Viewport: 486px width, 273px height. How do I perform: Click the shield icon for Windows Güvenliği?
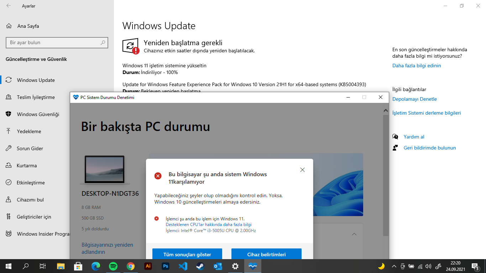(x=9, y=114)
